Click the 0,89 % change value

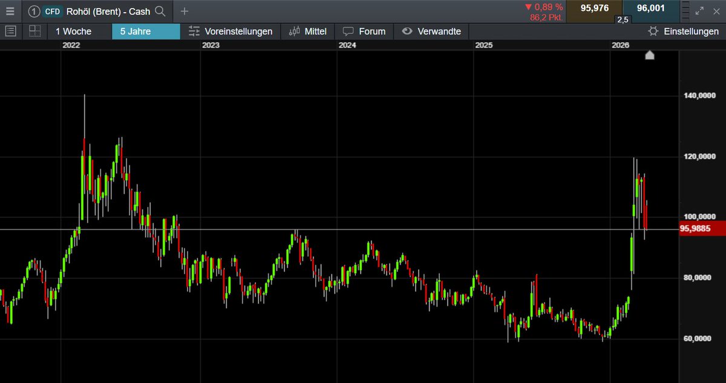click(544, 7)
